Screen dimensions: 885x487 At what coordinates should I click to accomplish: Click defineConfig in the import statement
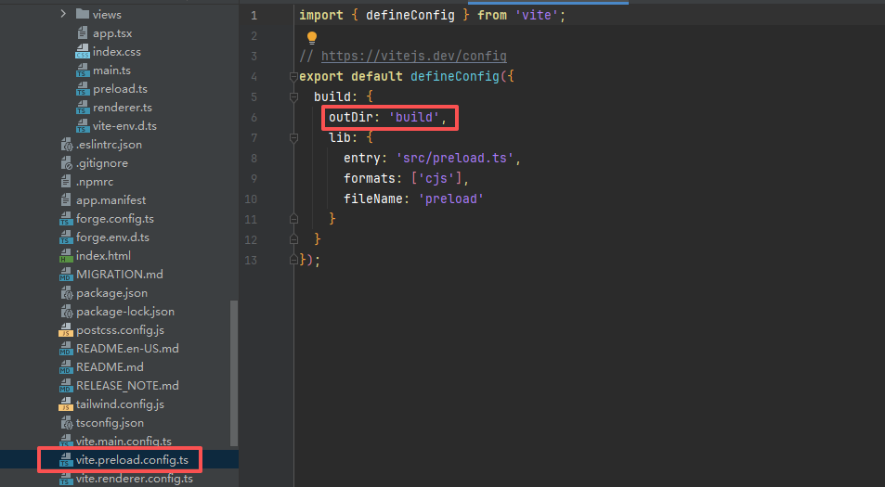coord(410,15)
